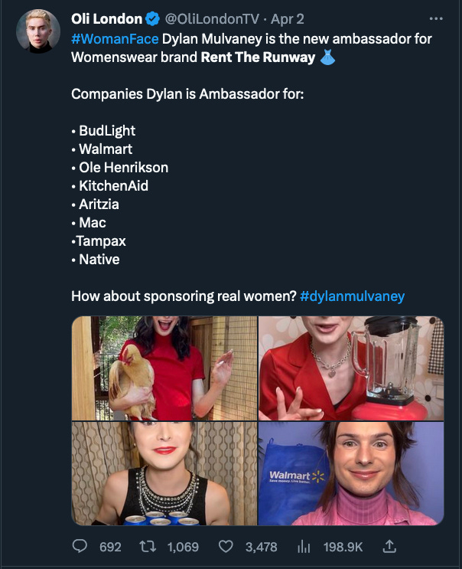Click the reply speech bubble icon
The width and height of the screenshot is (462, 569).
(x=80, y=547)
